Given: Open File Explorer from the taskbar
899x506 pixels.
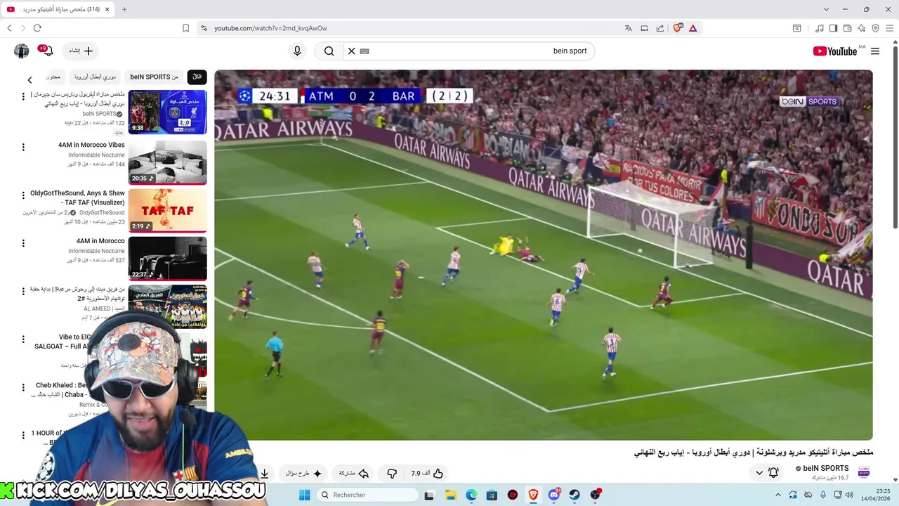Looking at the screenshot, I should (x=450, y=495).
